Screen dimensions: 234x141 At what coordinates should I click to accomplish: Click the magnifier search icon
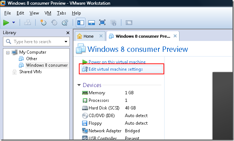tap(8, 42)
